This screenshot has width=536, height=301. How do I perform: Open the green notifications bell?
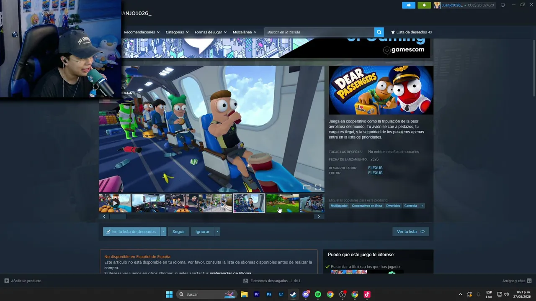[424, 5]
